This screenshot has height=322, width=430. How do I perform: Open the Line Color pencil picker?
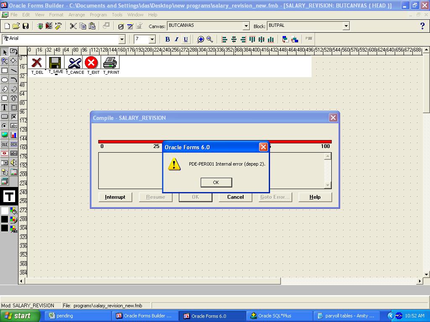[14, 219]
